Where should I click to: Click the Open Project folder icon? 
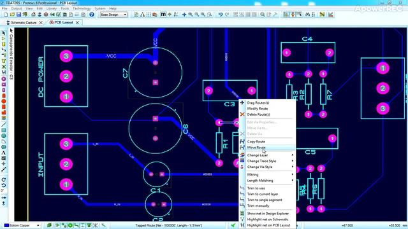click(x=12, y=15)
